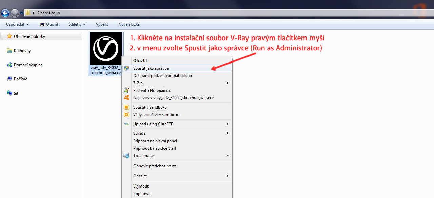434x198 pixels.
Task: Click the Oblíbené položky star icon
Action: (x=9, y=36)
